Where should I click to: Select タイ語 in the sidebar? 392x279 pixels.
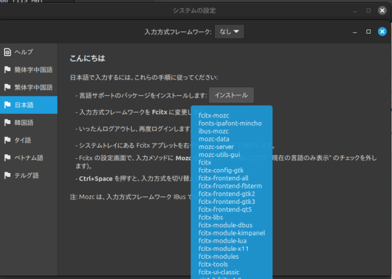click(x=28, y=140)
